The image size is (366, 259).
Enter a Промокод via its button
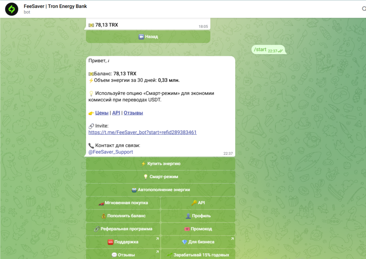[x=198, y=229]
